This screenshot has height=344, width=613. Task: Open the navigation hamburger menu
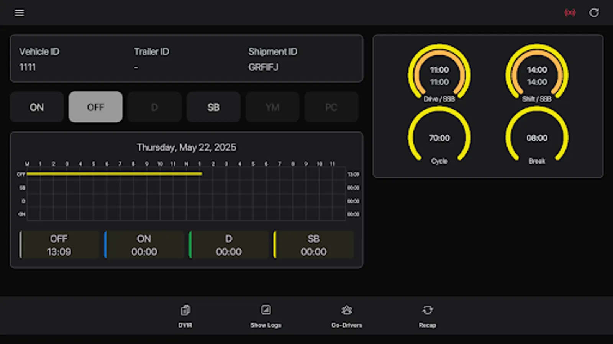click(x=19, y=13)
